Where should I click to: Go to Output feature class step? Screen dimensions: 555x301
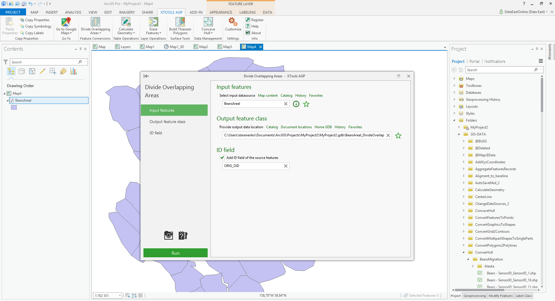tap(174, 122)
